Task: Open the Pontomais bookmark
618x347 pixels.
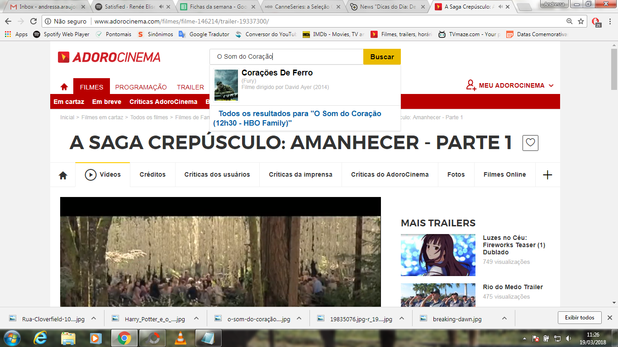Action: coord(113,34)
